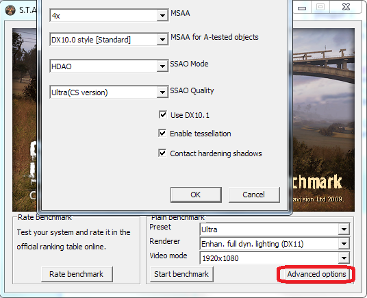The image size is (367, 298).
Task: Select the HDAO text in SSAO Mode field
Action: click(x=62, y=66)
